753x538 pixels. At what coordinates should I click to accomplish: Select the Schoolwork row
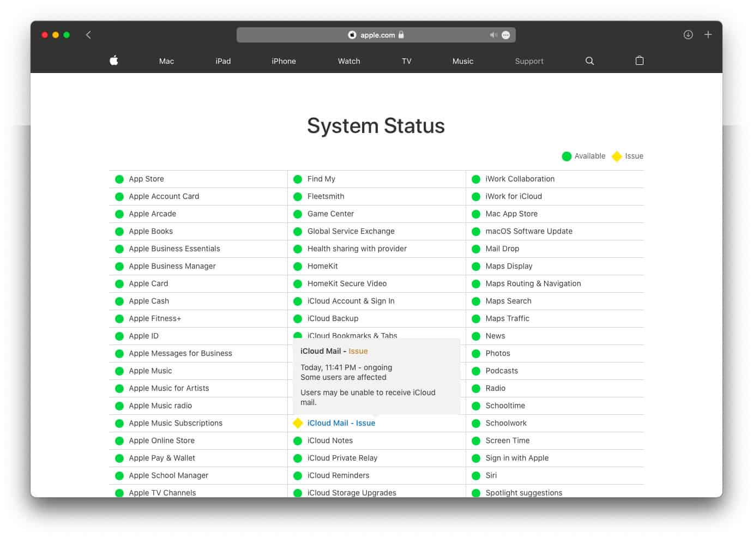pyautogui.click(x=555, y=423)
